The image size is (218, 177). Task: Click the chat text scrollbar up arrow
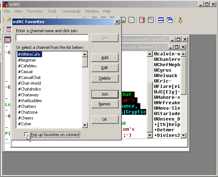click(x=149, y=54)
